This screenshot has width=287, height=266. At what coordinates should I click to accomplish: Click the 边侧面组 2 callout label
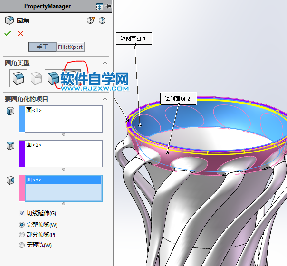tap(178, 99)
